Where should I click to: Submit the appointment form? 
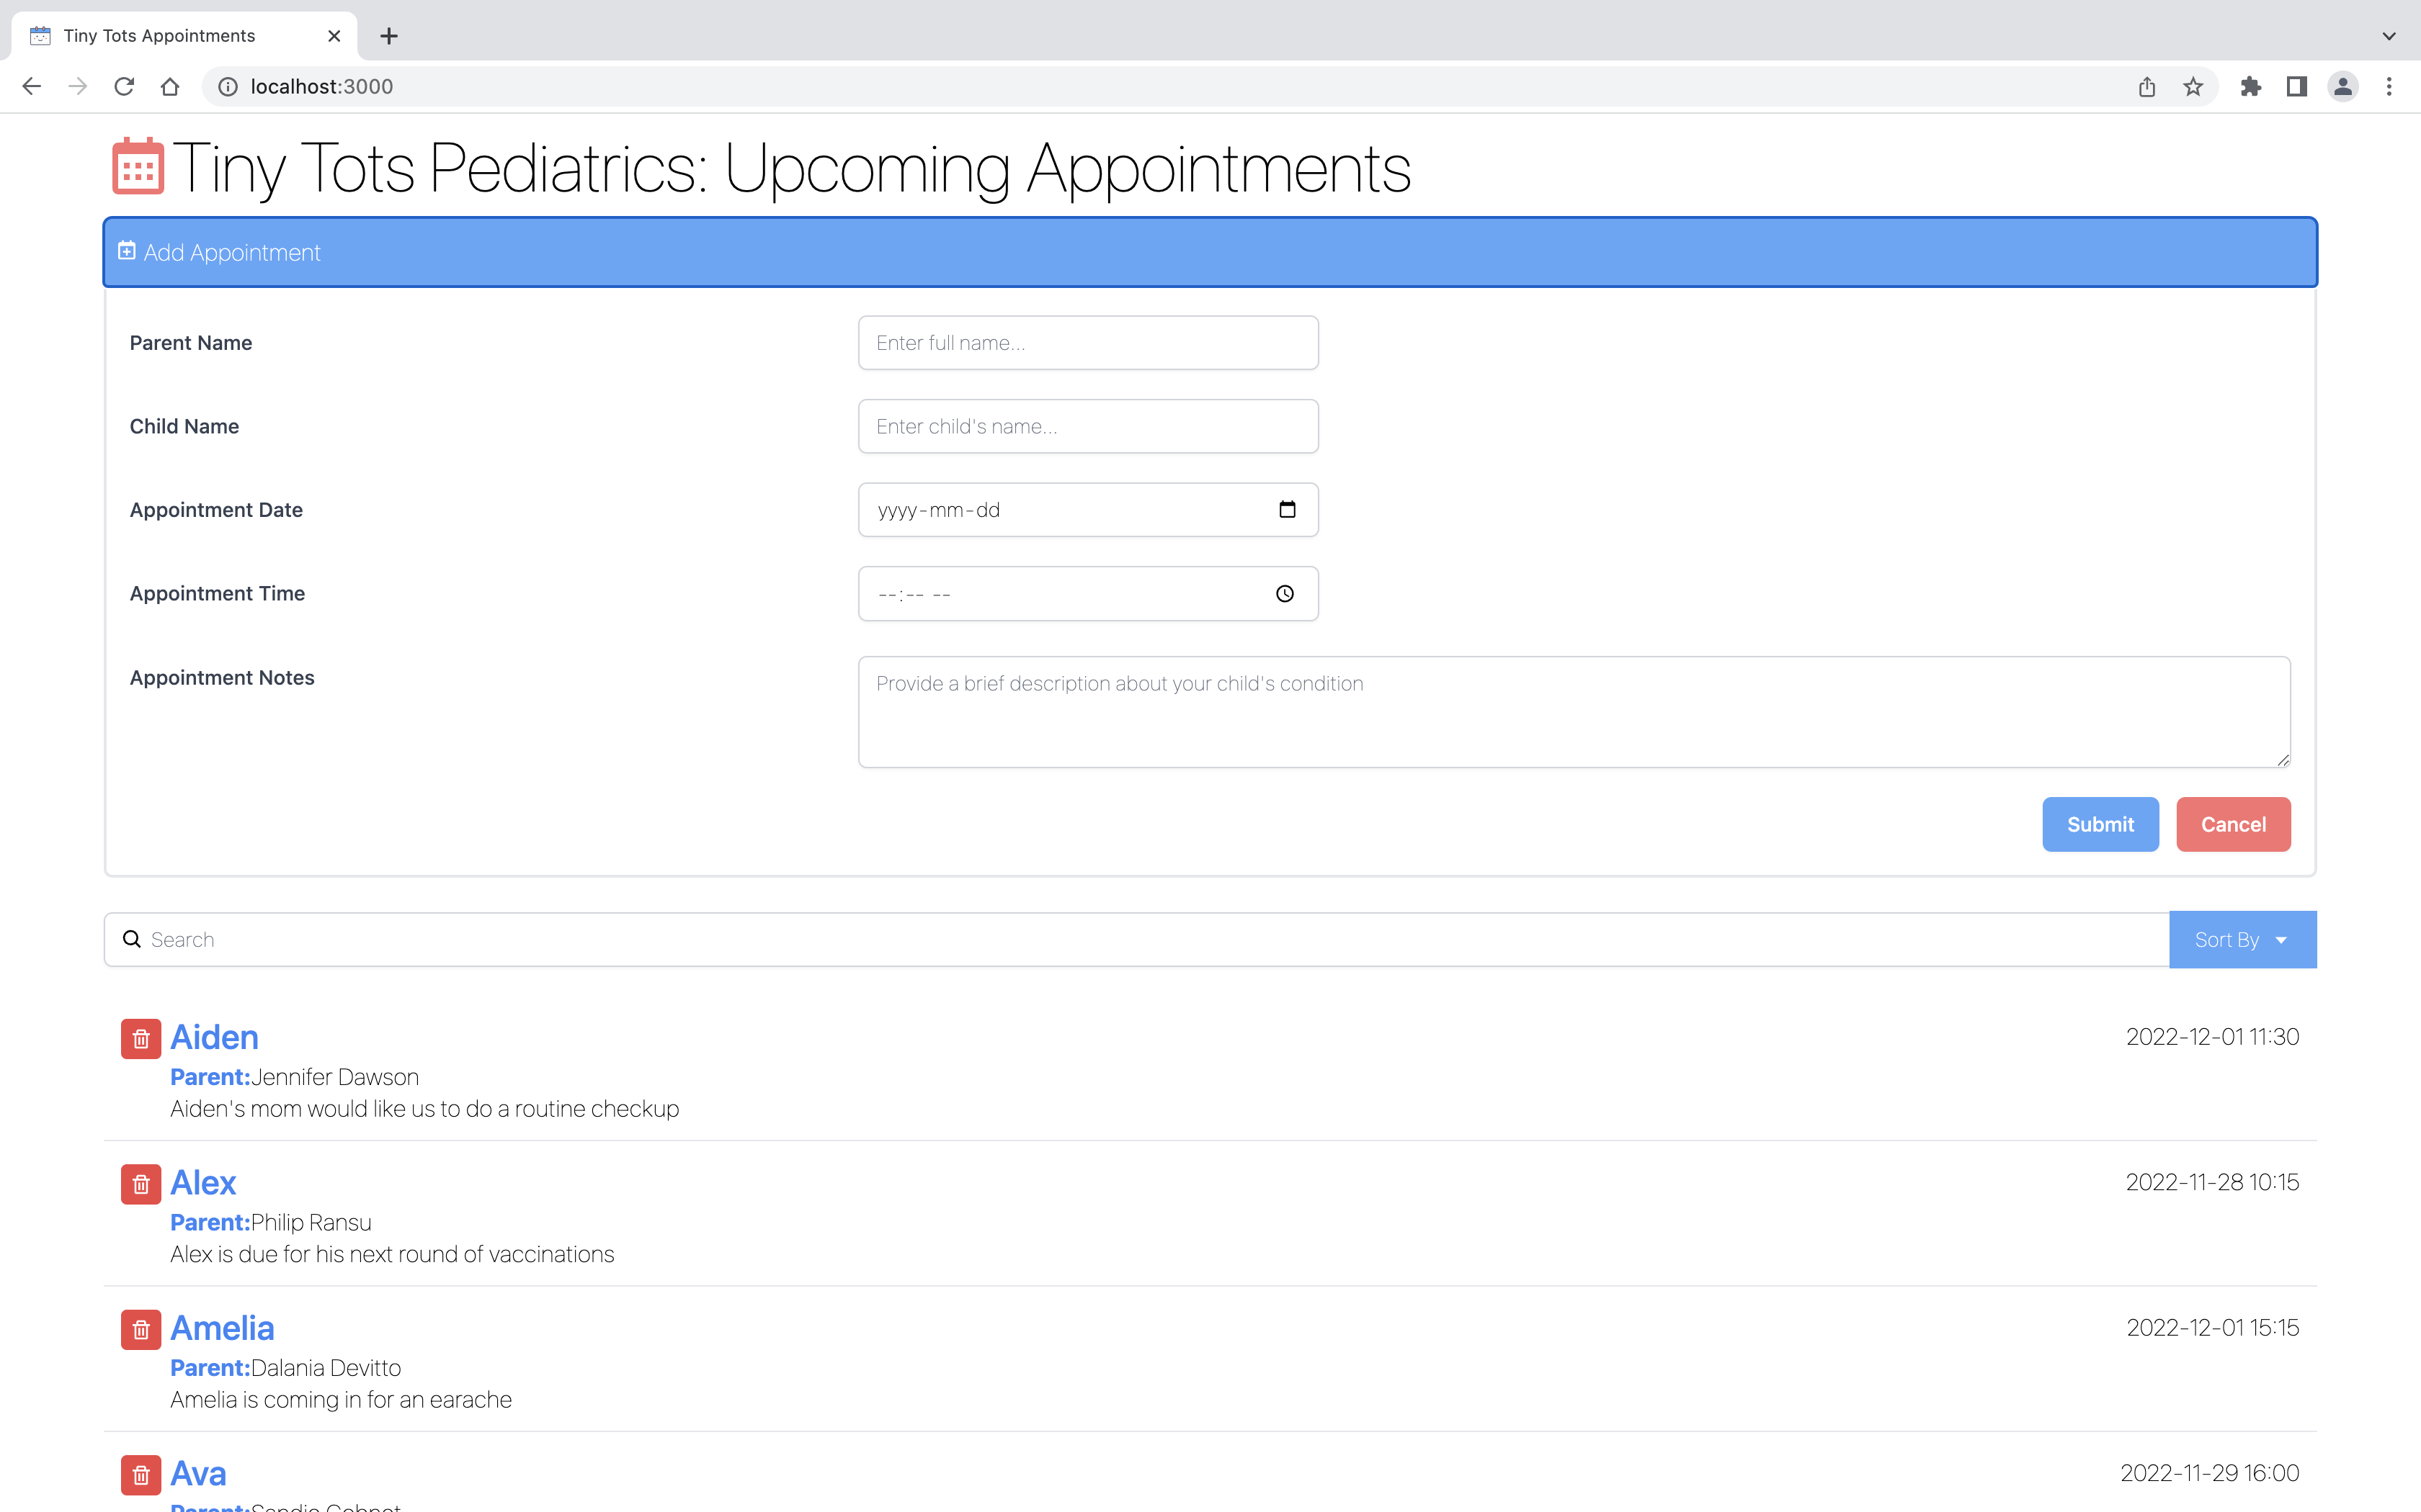(x=2100, y=825)
